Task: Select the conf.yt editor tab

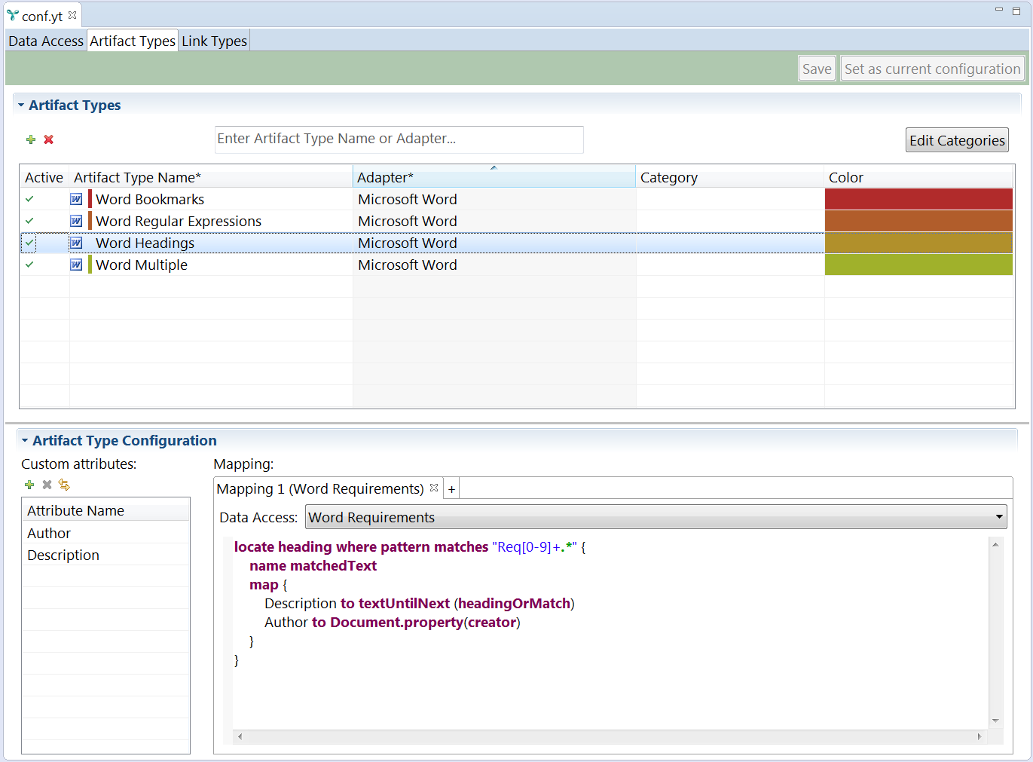Action: (42, 16)
